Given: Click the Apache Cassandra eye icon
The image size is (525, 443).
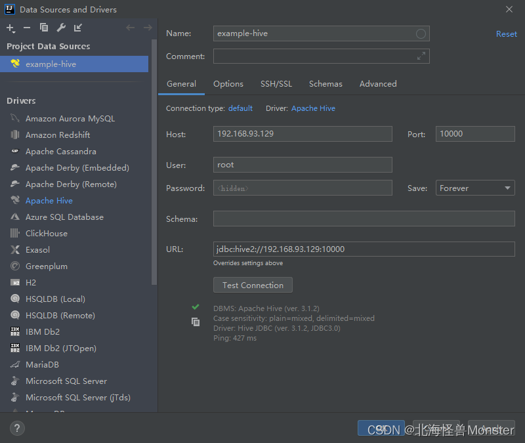Looking at the screenshot, I should coord(15,151).
